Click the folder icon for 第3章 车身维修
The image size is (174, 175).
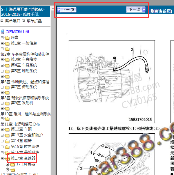[x=7, y=60]
